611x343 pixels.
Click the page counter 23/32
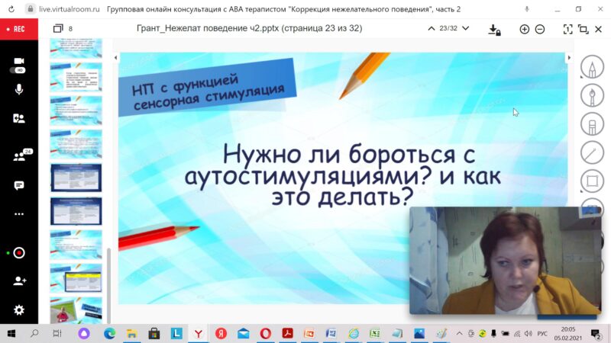(x=448, y=28)
